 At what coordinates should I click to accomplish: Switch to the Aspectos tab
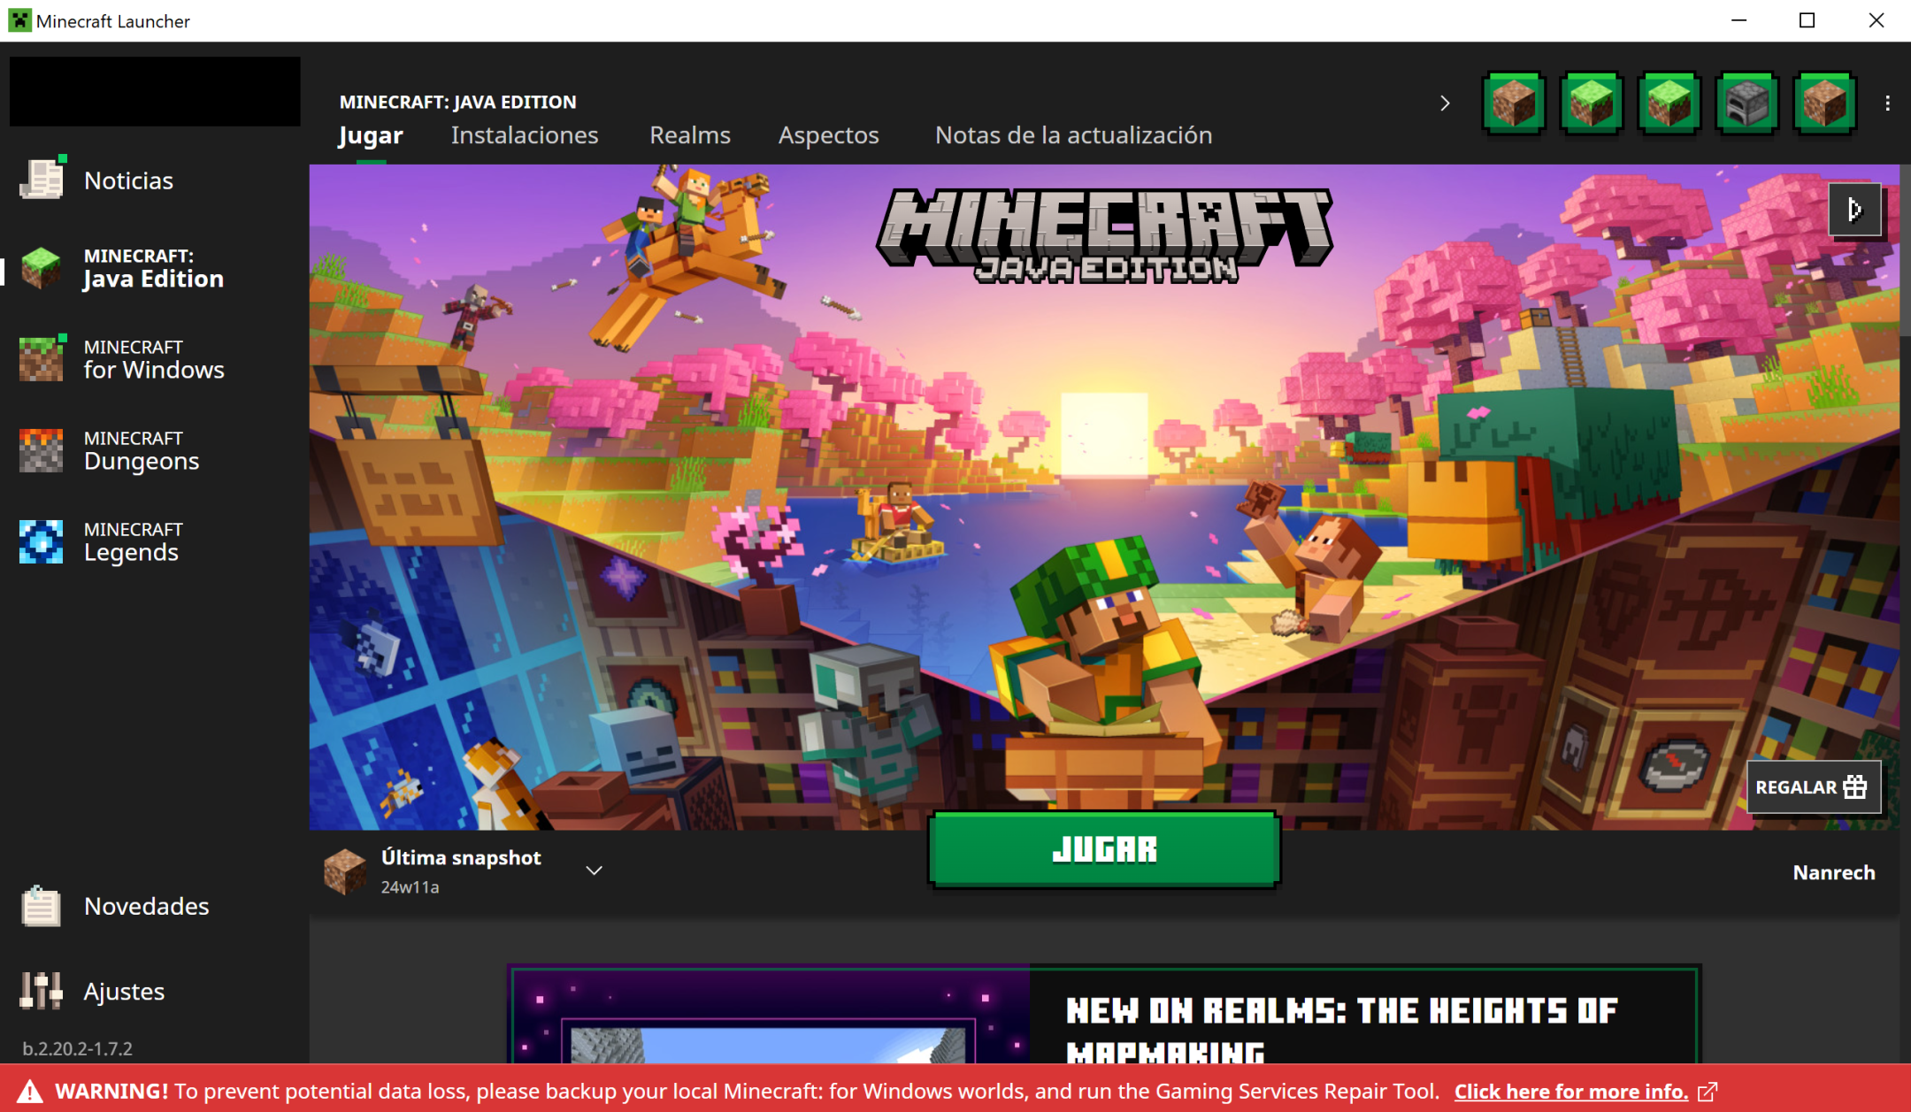coord(828,135)
